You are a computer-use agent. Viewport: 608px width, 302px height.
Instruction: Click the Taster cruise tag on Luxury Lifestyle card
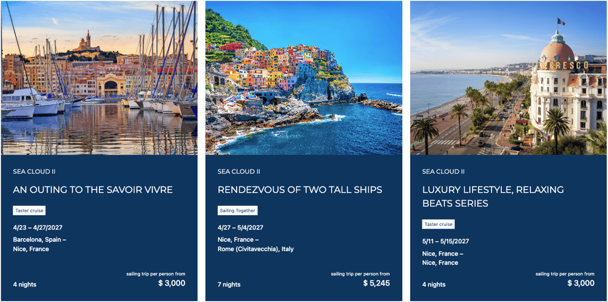[438, 224]
